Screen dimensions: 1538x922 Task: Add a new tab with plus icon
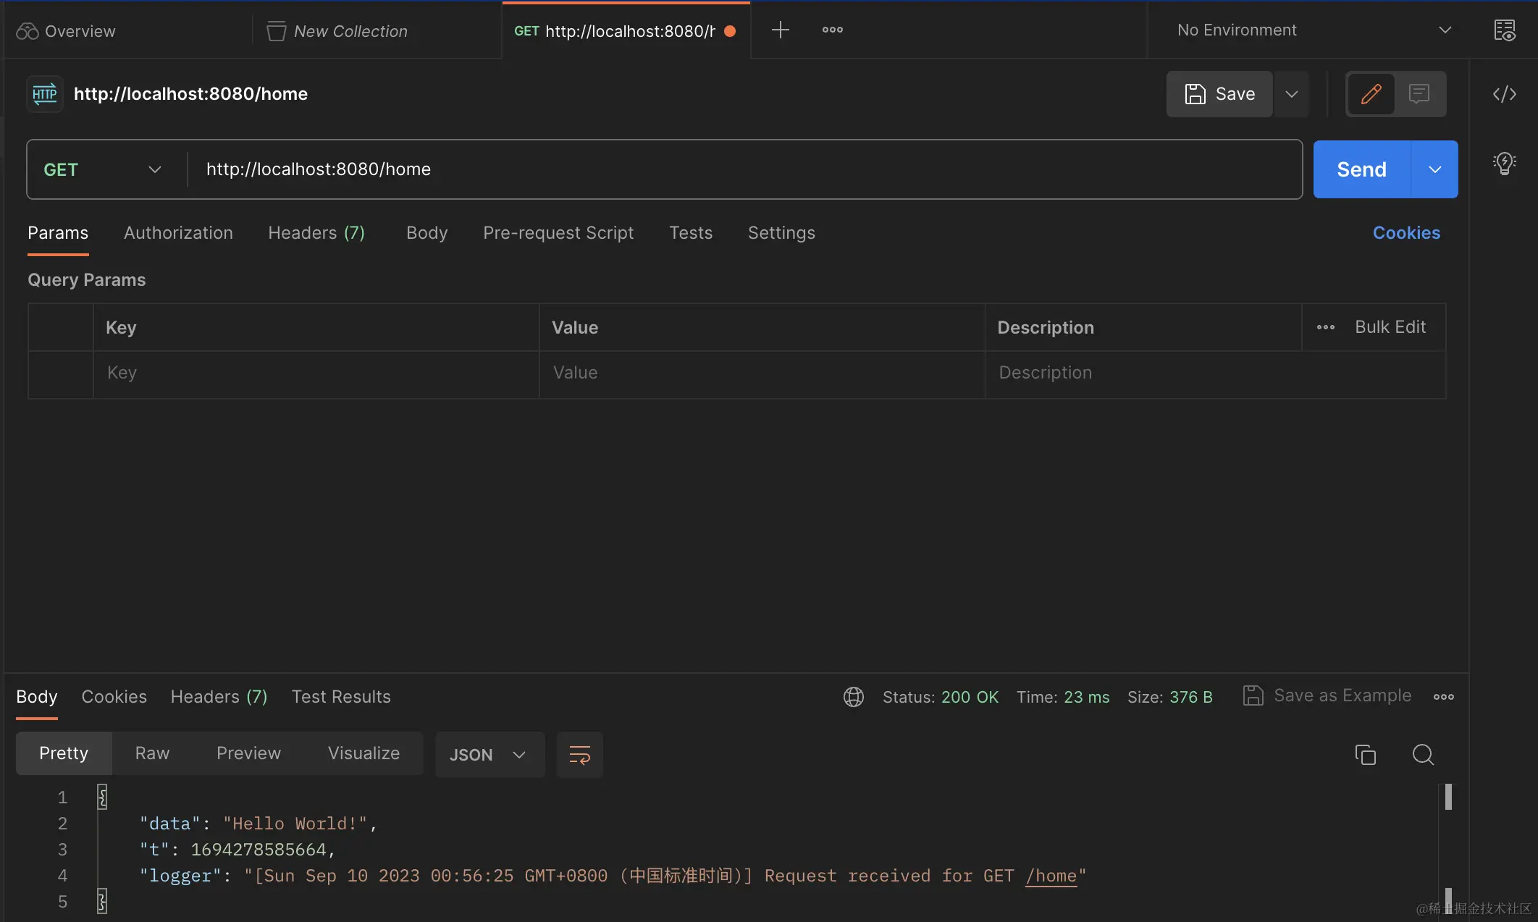[x=780, y=30]
